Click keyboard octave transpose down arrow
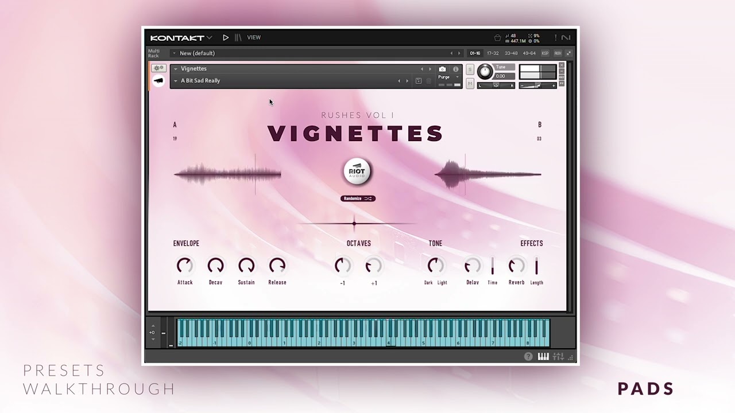The image size is (735, 413). tap(153, 339)
